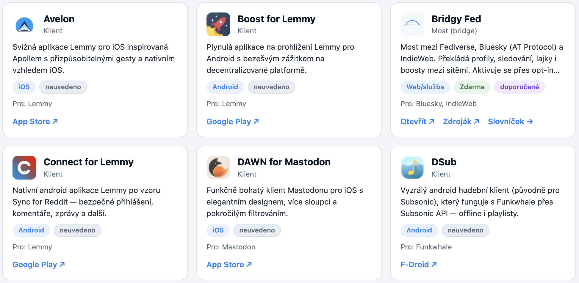Go to Slovníček glossary link

coord(510,122)
